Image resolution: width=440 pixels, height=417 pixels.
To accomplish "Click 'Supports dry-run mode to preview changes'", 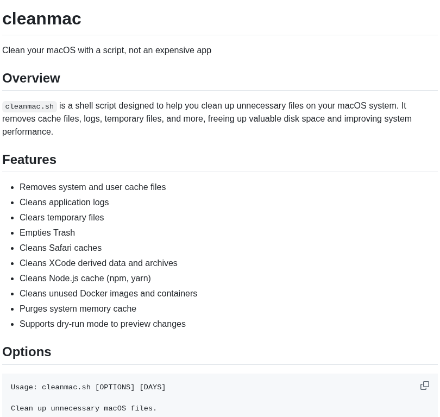I will tap(103, 324).
